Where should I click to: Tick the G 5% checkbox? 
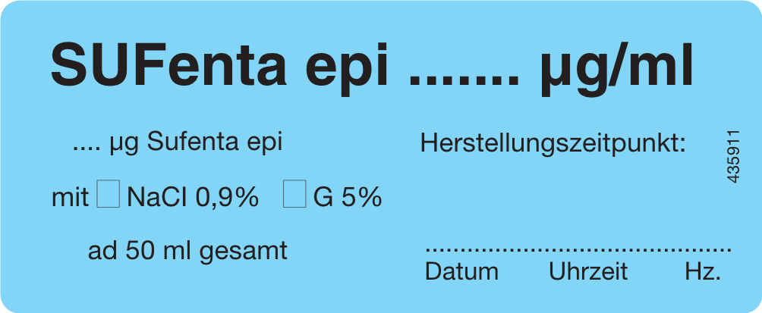tap(294, 193)
